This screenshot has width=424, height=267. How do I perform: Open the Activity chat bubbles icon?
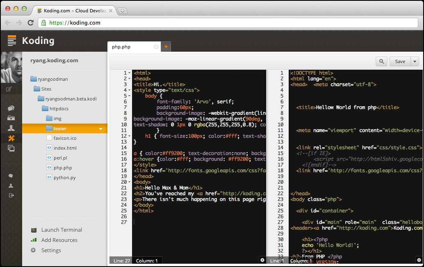[x=11, y=108]
